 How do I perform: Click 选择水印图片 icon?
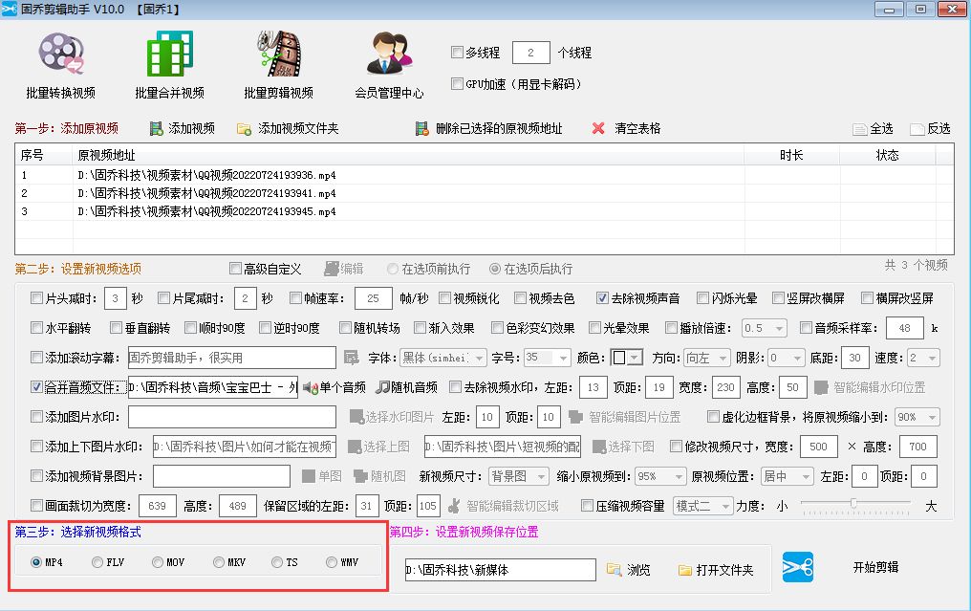tap(356, 417)
